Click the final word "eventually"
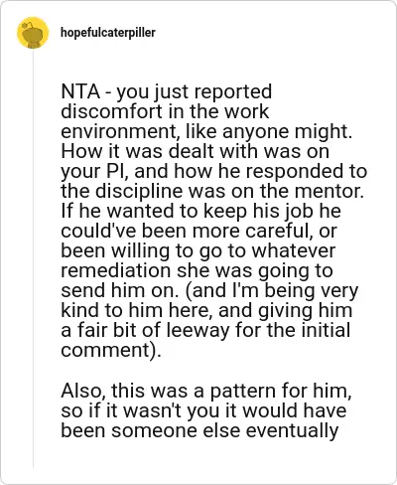Viewport: 397px width, 485px height. coord(292,431)
